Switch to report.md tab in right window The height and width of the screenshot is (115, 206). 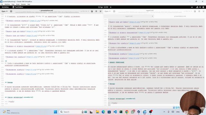129,16
